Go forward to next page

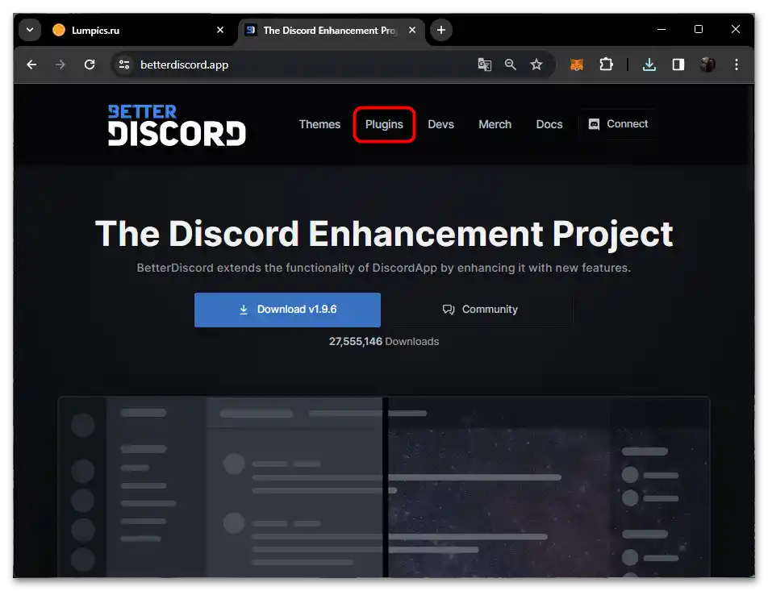(61, 65)
